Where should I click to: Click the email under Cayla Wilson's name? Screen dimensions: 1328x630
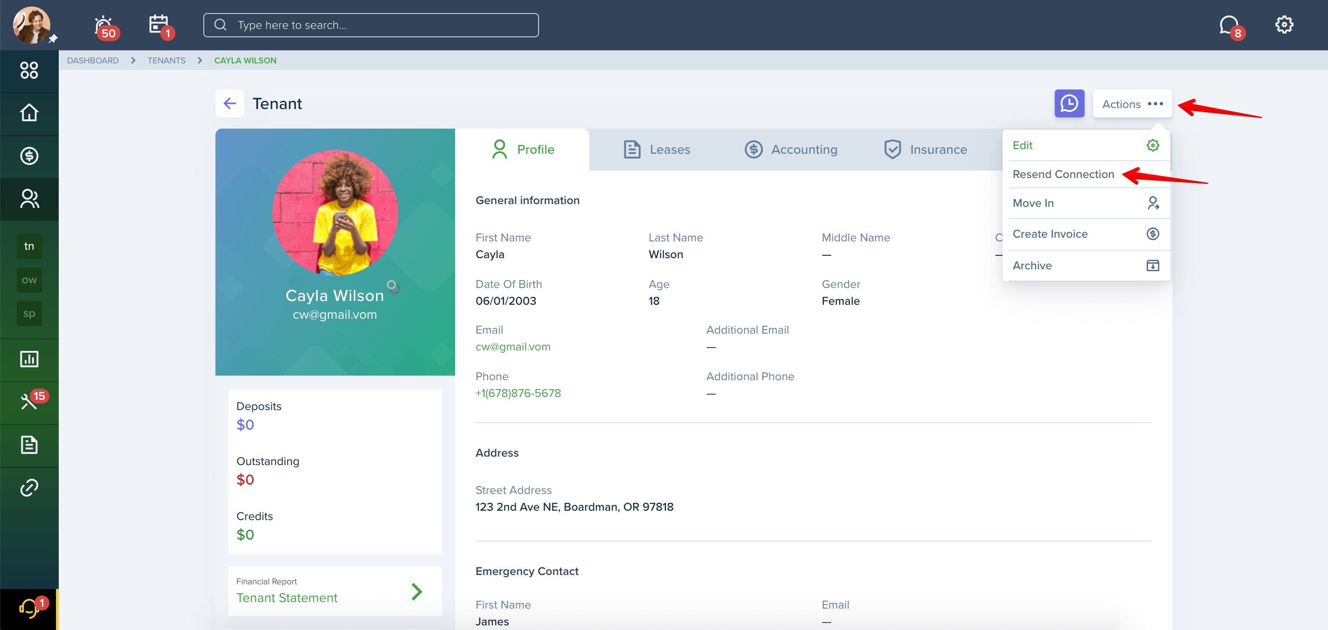(x=335, y=314)
